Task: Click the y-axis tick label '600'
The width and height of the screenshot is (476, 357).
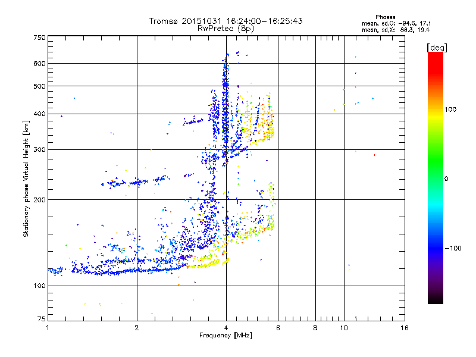Action: point(40,64)
